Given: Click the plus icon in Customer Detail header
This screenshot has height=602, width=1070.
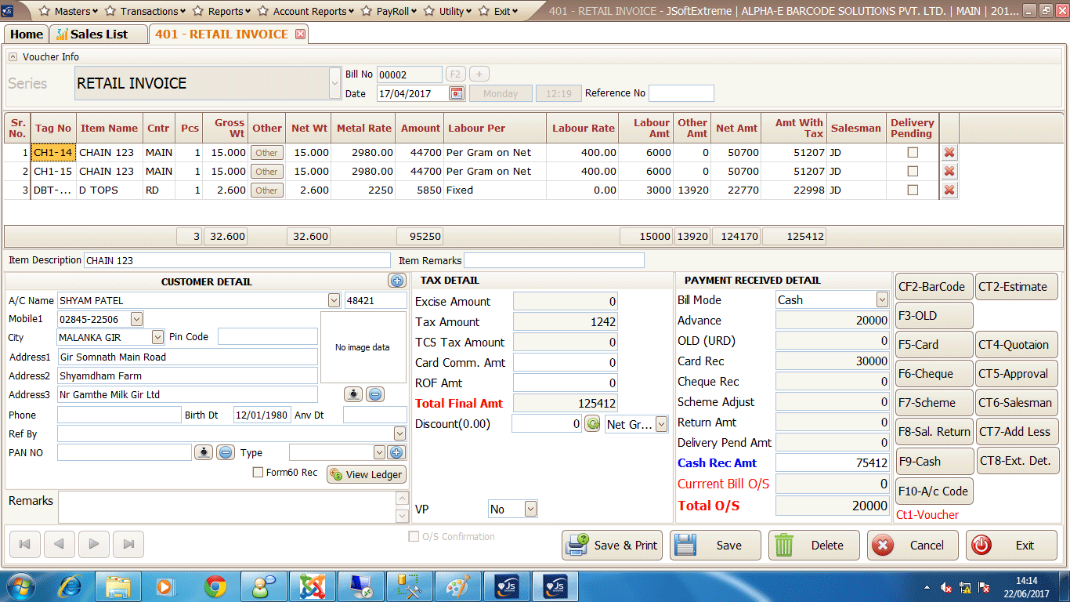Looking at the screenshot, I should [x=397, y=281].
